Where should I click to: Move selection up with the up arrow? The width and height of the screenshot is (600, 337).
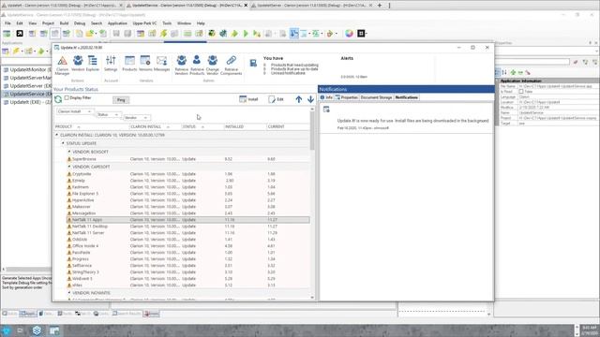pos(299,99)
